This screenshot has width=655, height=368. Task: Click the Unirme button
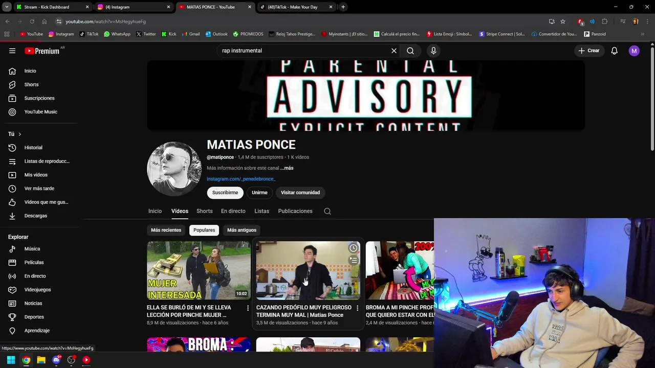[259, 193]
